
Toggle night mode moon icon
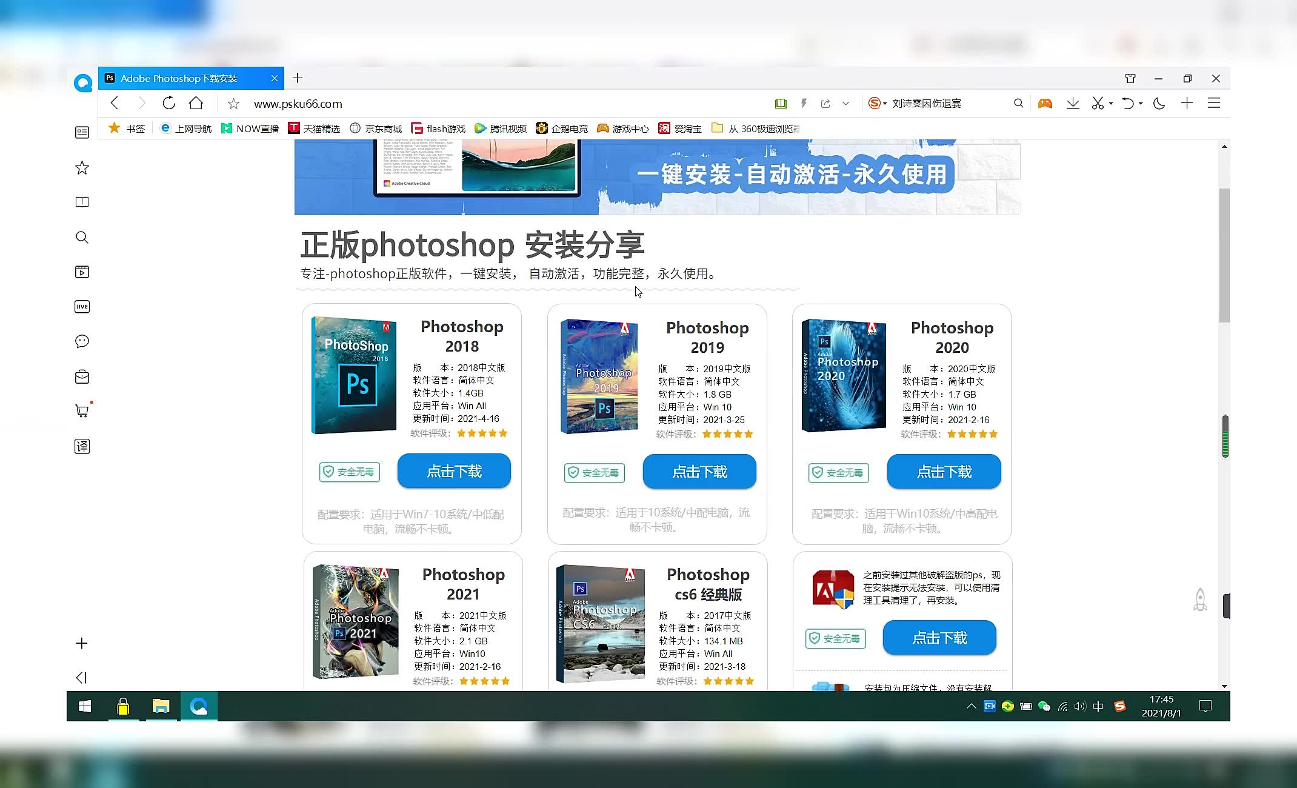[x=1159, y=103]
